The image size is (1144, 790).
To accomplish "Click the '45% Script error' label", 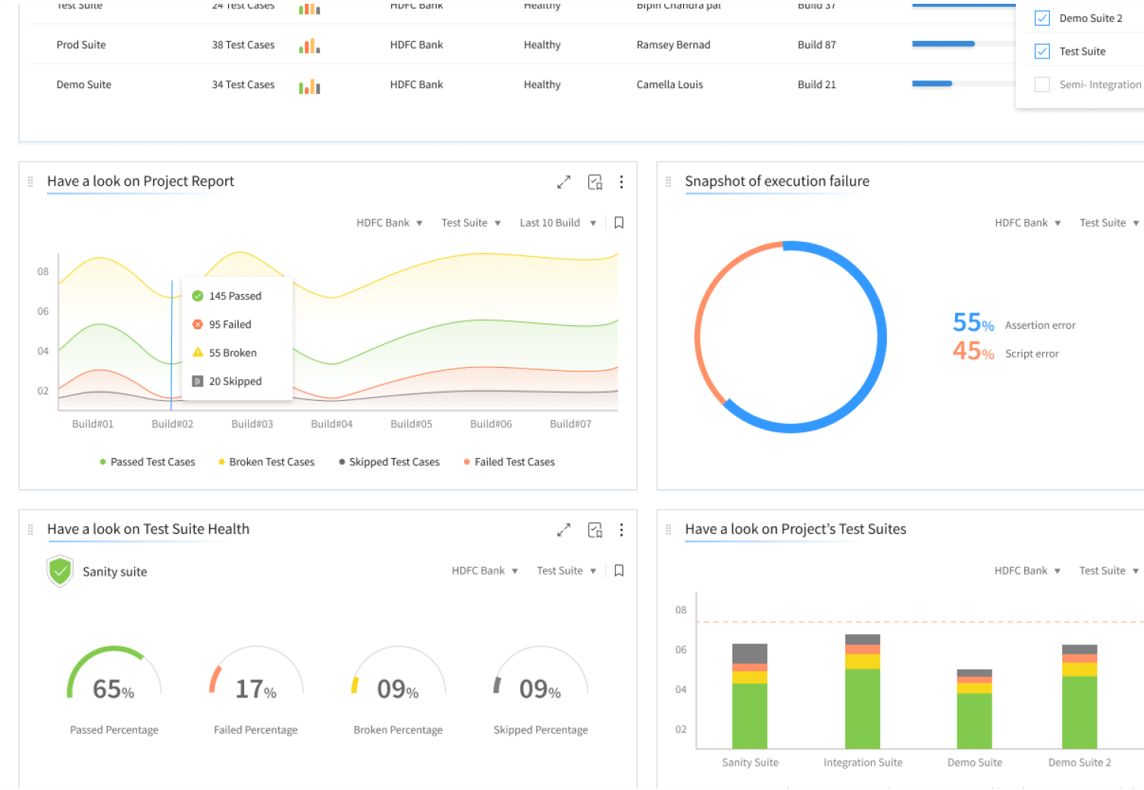I will (1005, 352).
